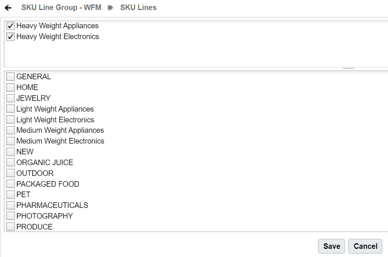The image size is (388, 257).
Task: Select Light Weight Electronics checkbox
Action: [x=10, y=119]
